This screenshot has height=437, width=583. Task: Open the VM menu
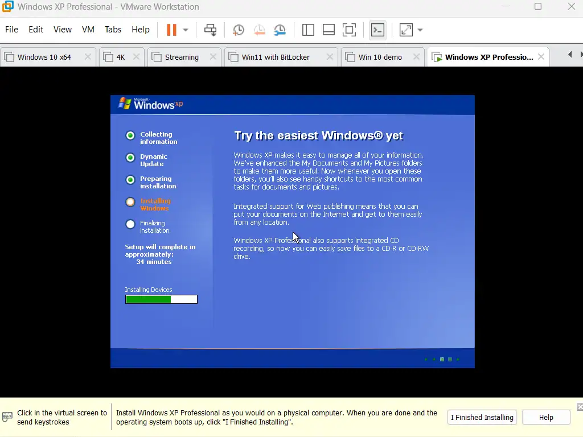point(88,30)
